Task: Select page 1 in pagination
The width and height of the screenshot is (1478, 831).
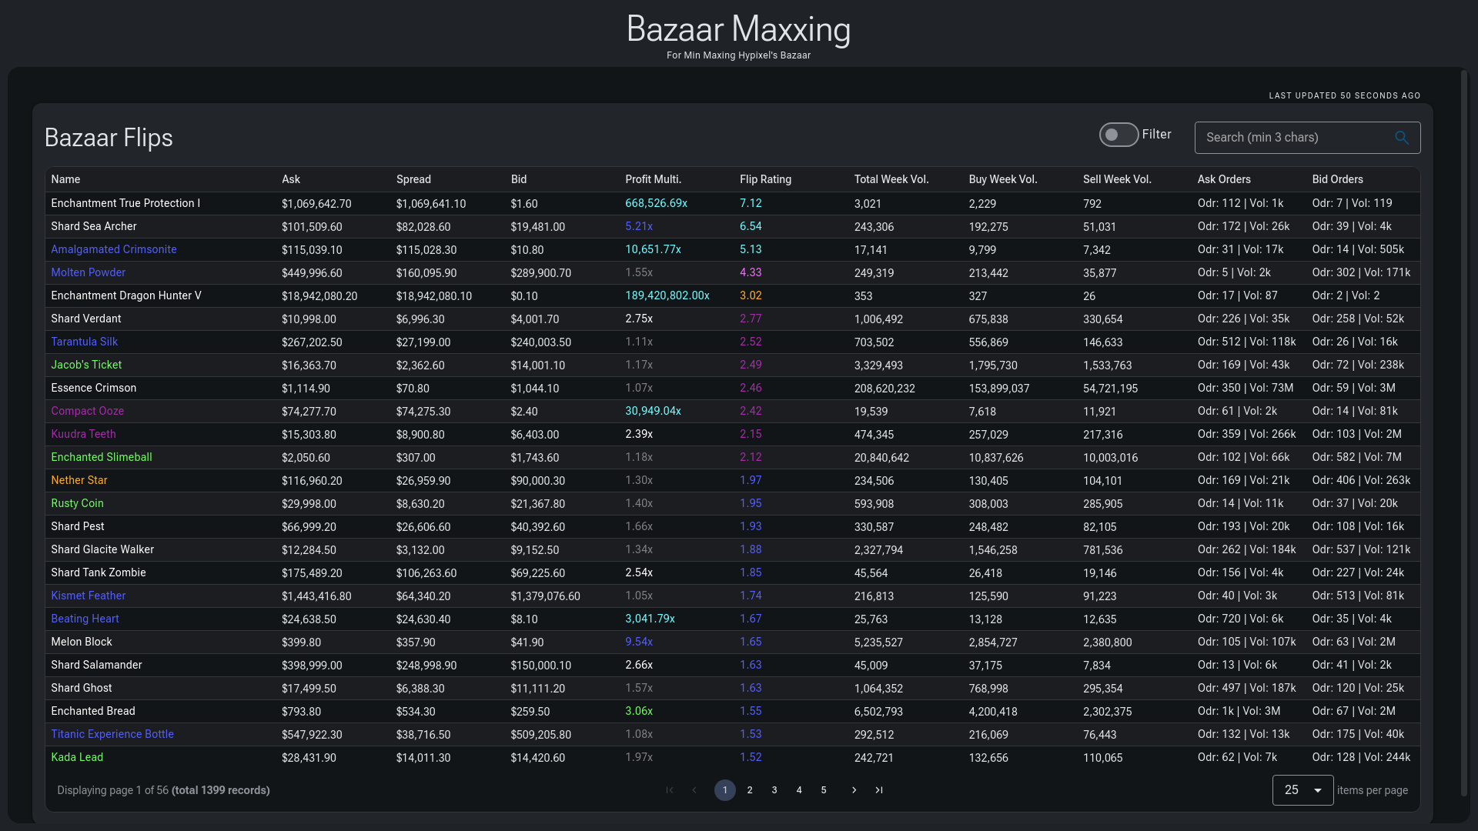Action: coord(724,790)
